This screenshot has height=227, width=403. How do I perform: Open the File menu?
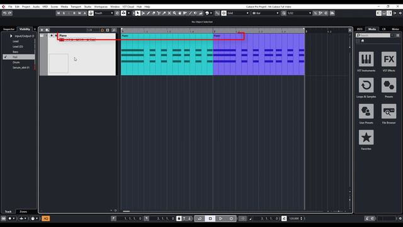10,7
